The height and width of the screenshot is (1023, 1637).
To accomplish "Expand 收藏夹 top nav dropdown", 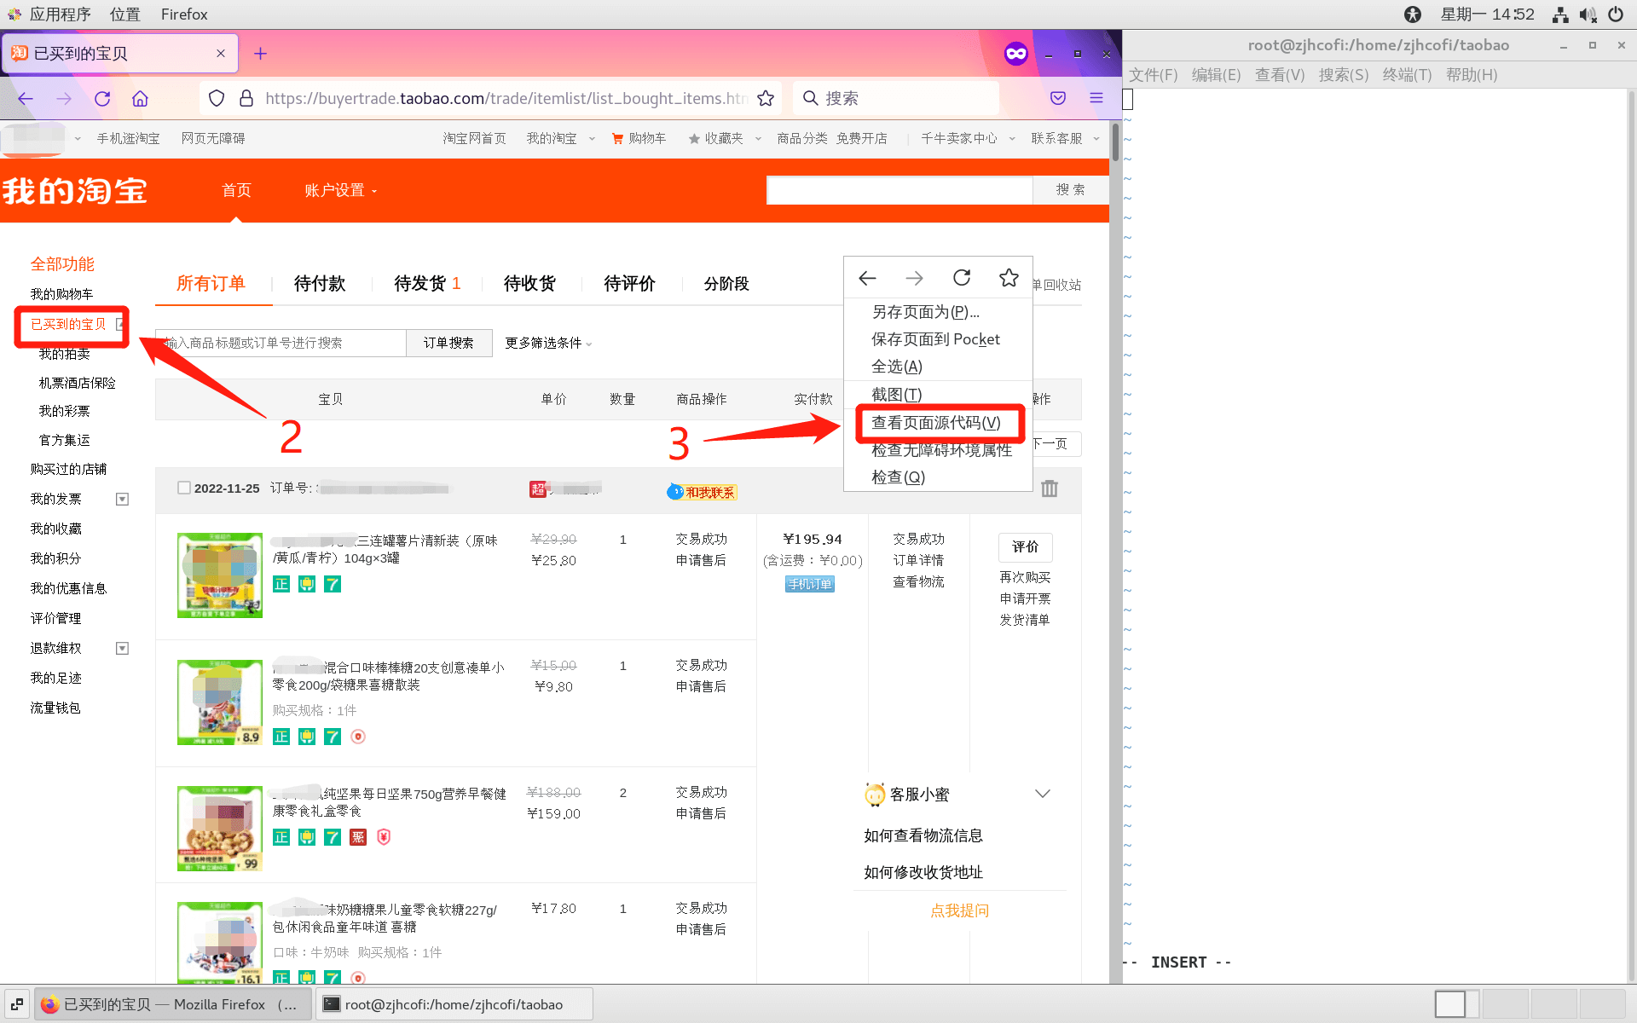I will click(757, 138).
